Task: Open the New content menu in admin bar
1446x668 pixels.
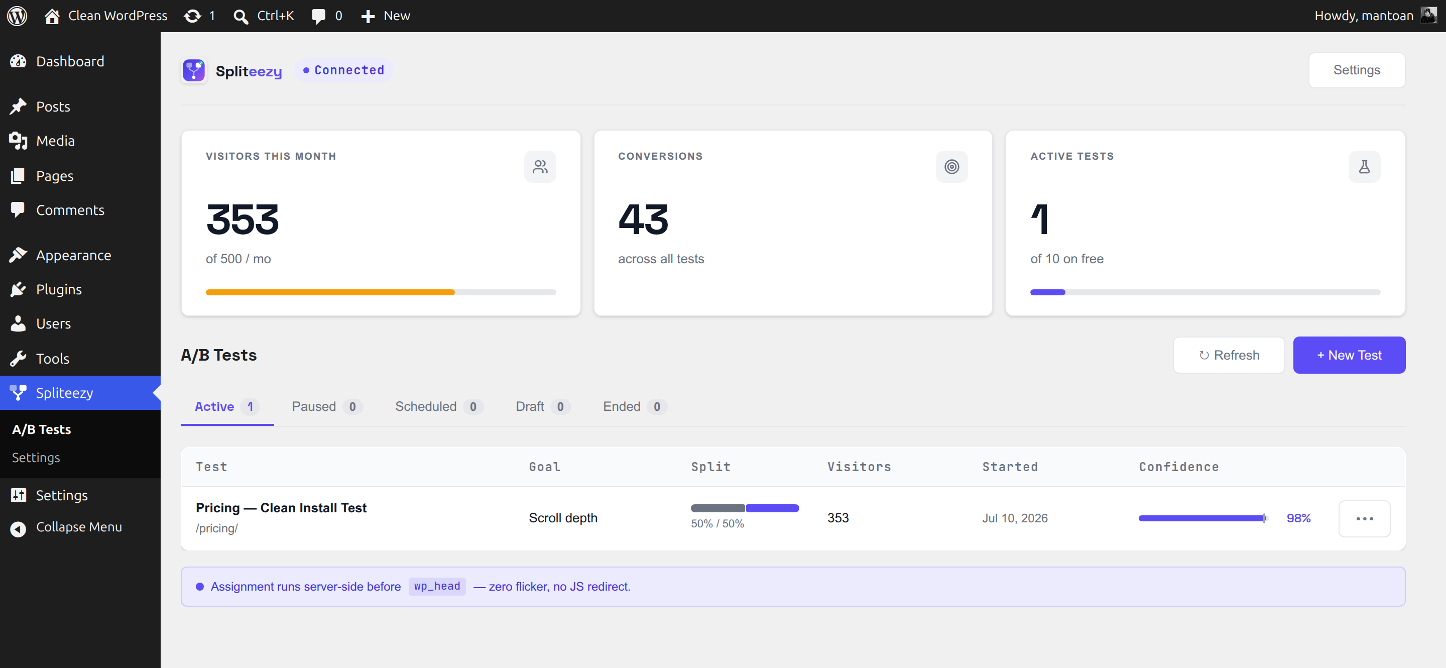Action: pos(385,16)
